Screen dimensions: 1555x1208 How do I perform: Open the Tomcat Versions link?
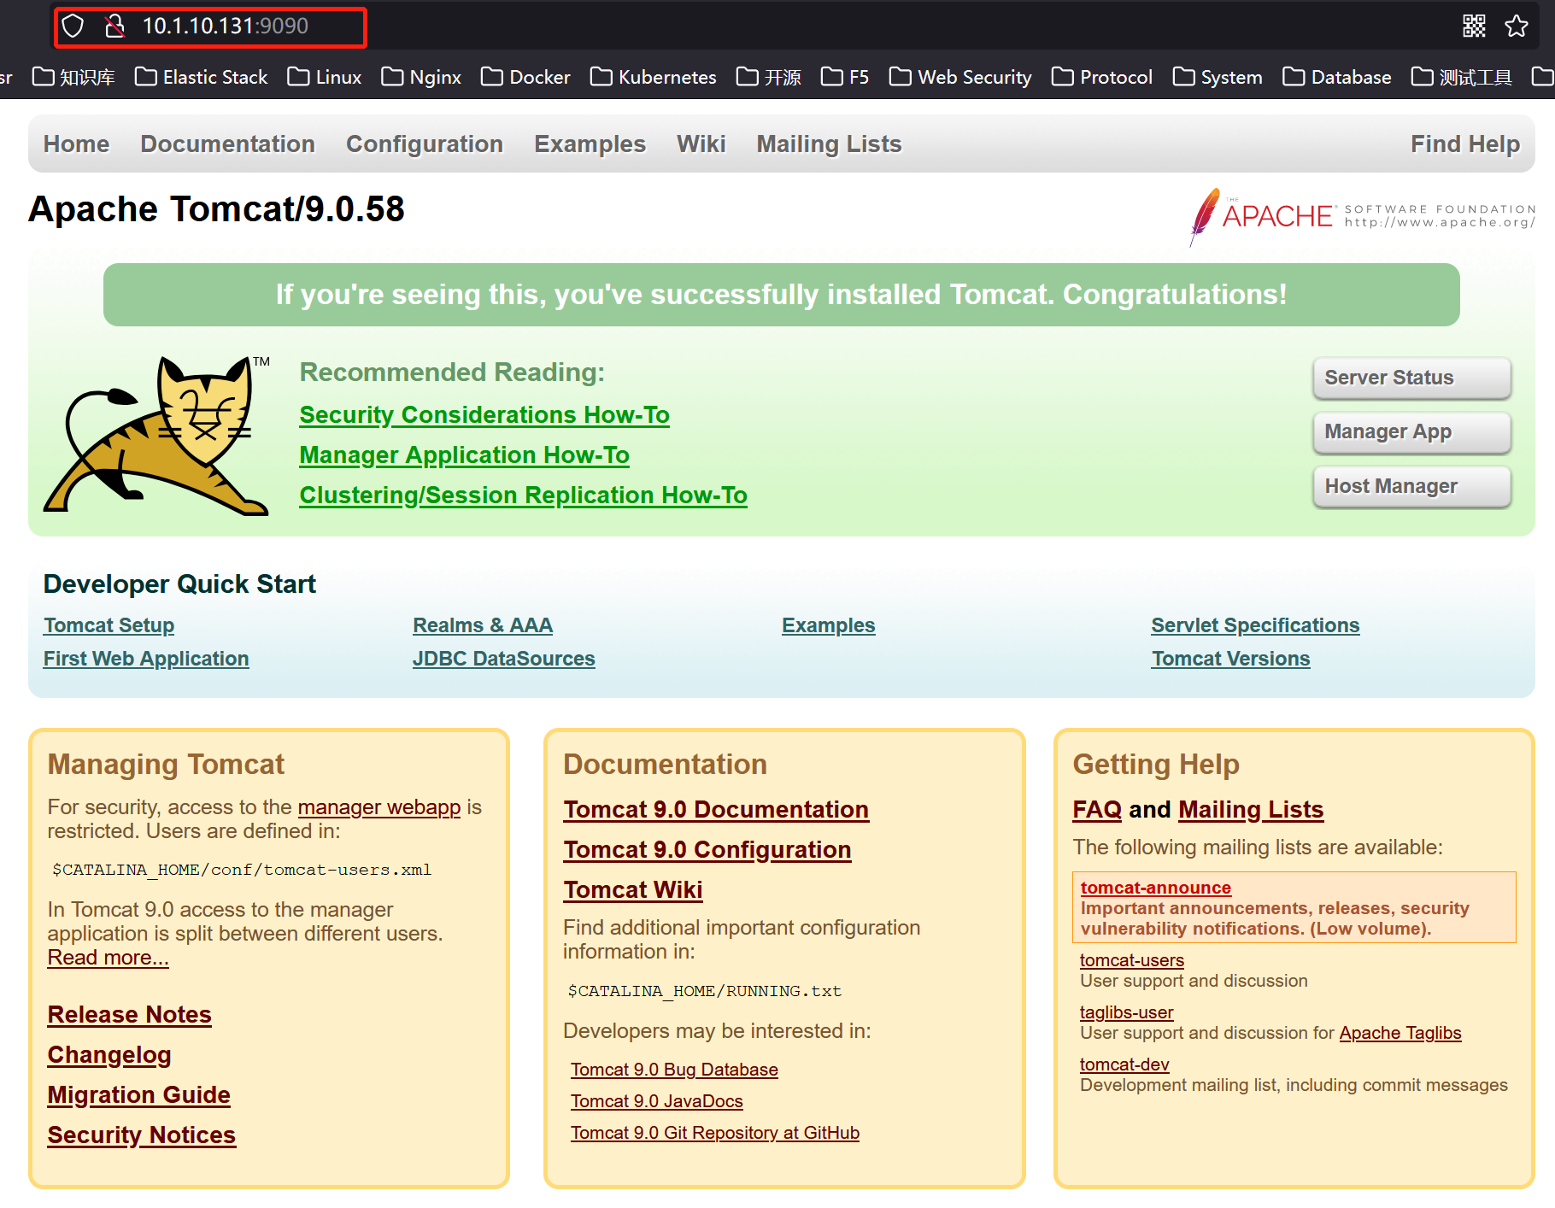1230,659
